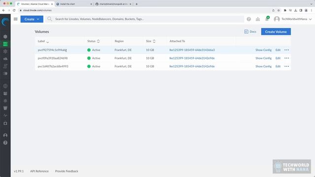
Task: Click the Region column header
Action: point(119,41)
